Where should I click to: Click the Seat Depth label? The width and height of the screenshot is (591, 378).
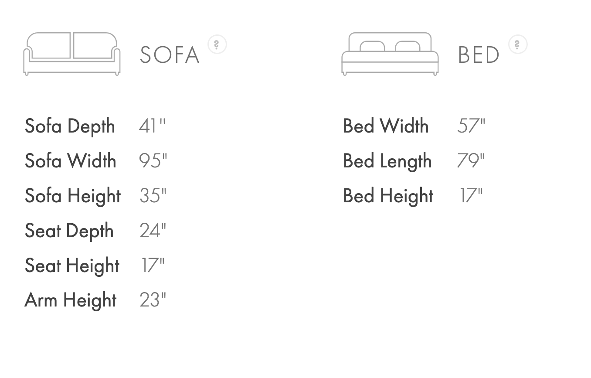click(69, 231)
